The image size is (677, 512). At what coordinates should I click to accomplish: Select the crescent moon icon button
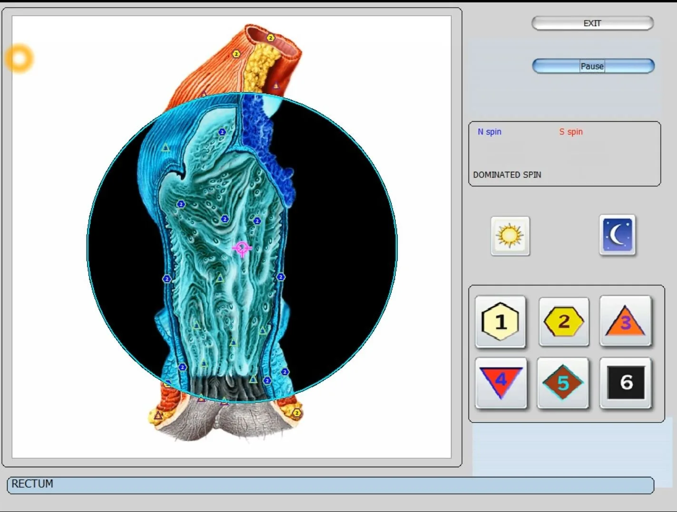(617, 235)
